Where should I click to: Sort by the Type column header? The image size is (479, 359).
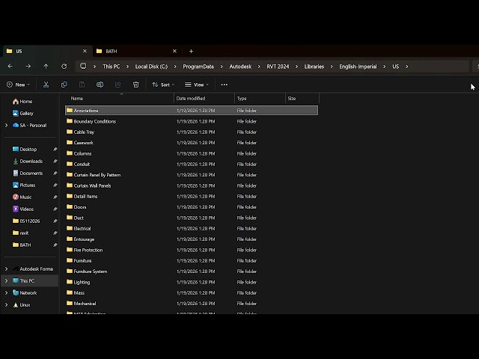(260, 98)
